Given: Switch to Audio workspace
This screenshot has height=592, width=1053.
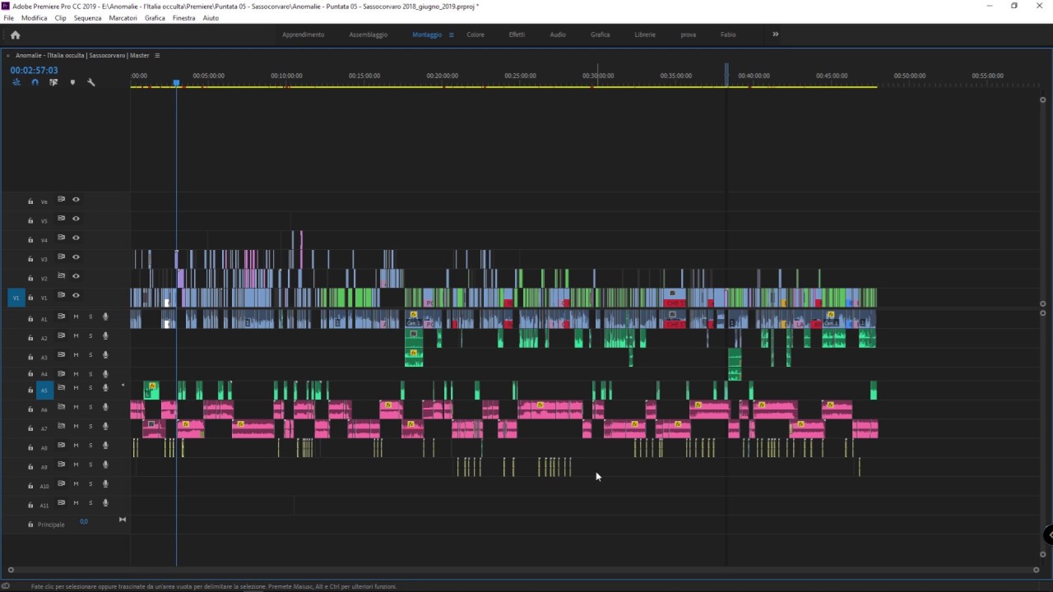Looking at the screenshot, I should pos(558,35).
